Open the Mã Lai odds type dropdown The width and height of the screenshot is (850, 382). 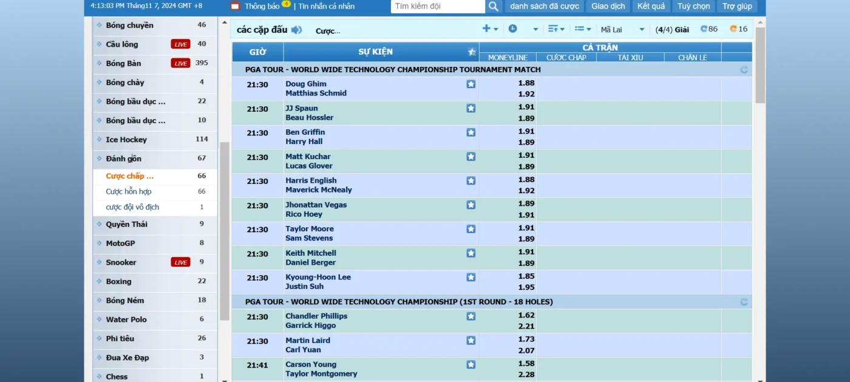(x=622, y=29)
